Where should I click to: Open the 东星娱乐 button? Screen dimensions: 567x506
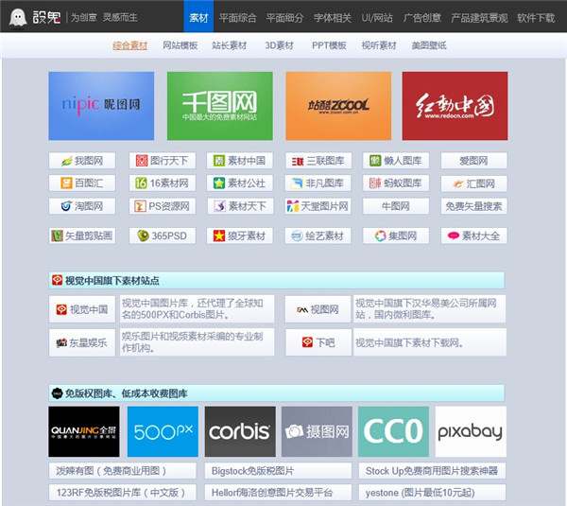coord(82,342)
